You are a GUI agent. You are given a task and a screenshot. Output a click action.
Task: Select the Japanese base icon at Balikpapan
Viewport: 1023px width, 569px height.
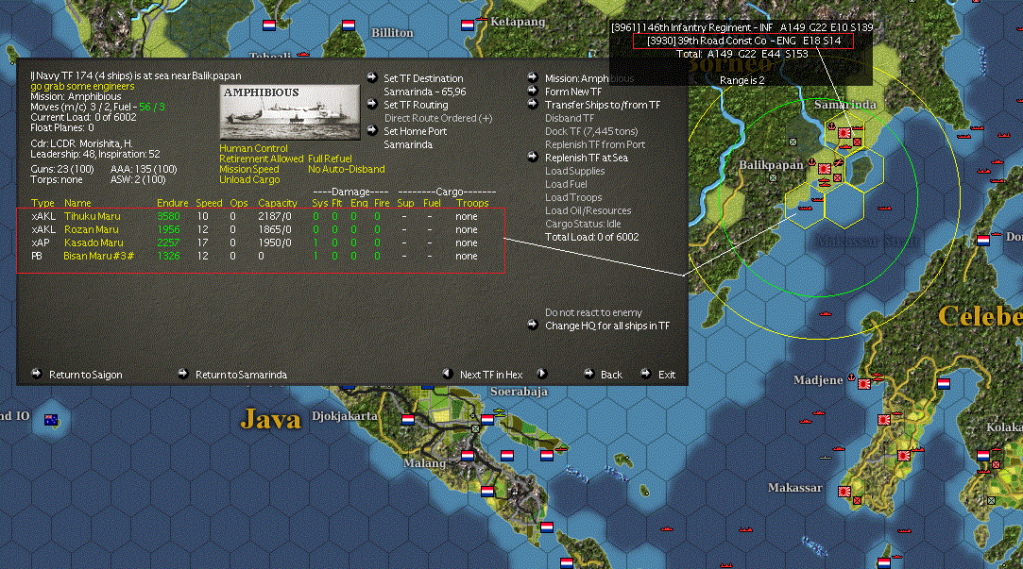pos(824,169)
